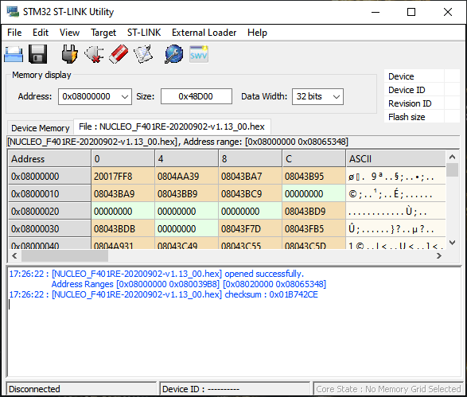Expand the Address dropdown
This screenshot has width=467, height=397.
[125, 96]
